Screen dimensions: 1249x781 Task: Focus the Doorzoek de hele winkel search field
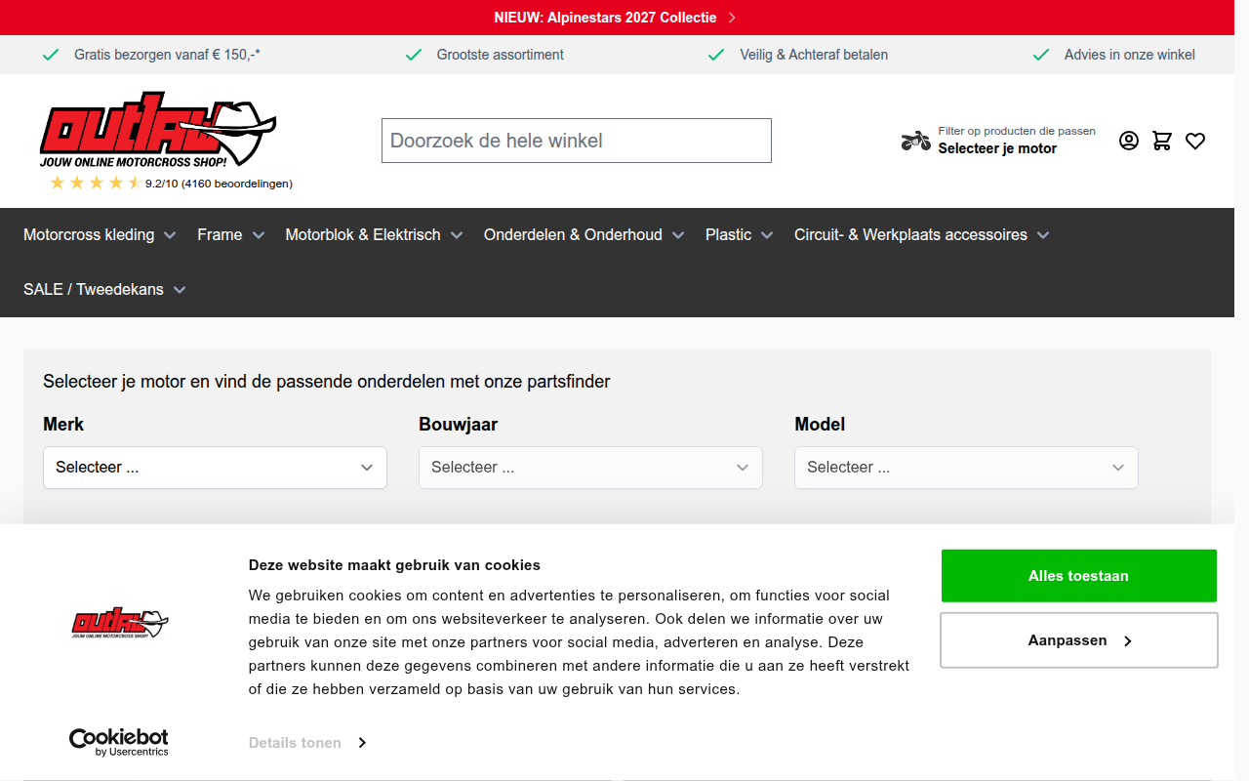(576, 141)
